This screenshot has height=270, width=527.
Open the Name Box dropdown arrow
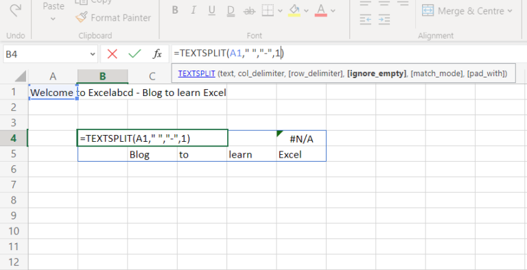[93, 54]
